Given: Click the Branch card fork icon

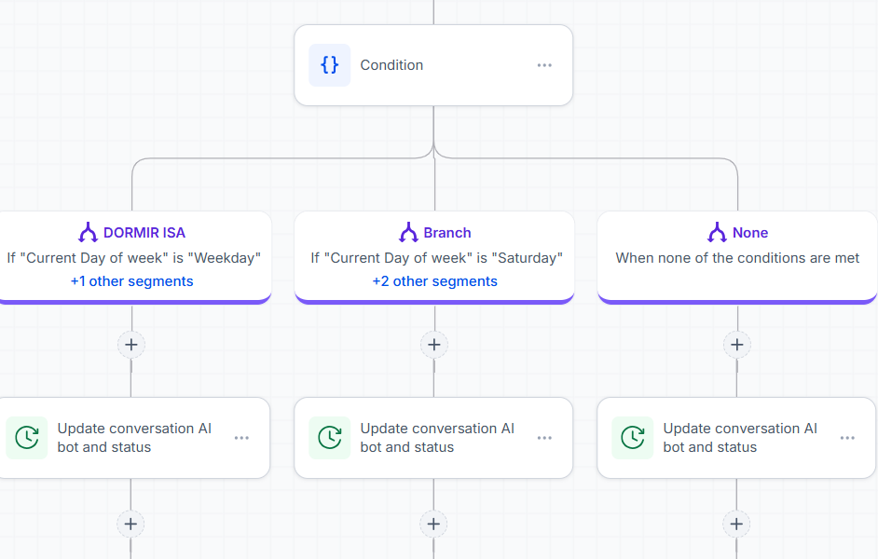Looking at the screenshot, I should click(408, 232).
